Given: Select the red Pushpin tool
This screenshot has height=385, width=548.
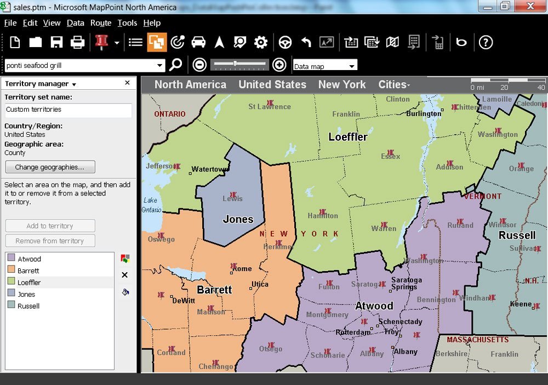Looking at the screenshot, I should [101, 42].
